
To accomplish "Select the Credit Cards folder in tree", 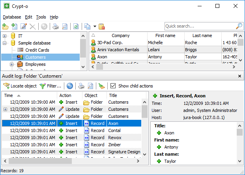I will 36,50.
